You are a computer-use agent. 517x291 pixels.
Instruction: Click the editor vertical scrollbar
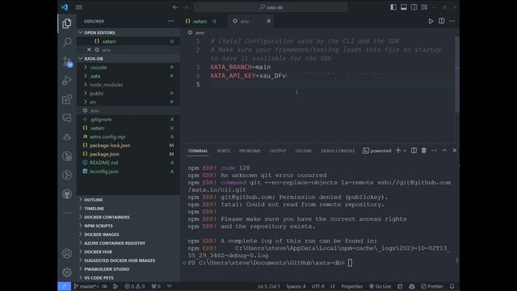(457, 74)
